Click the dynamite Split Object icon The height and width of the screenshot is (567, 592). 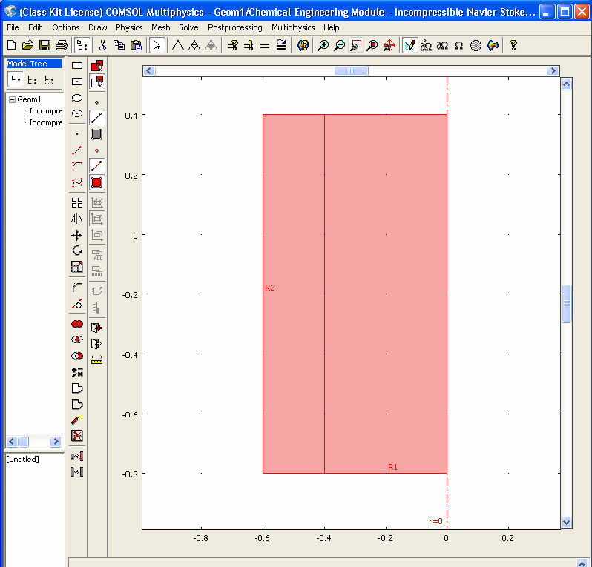click(77, 420)
